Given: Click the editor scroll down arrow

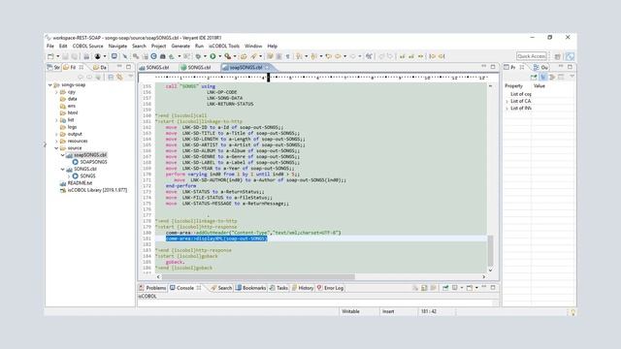Looking at the screenshot, I should click(491, 270).
